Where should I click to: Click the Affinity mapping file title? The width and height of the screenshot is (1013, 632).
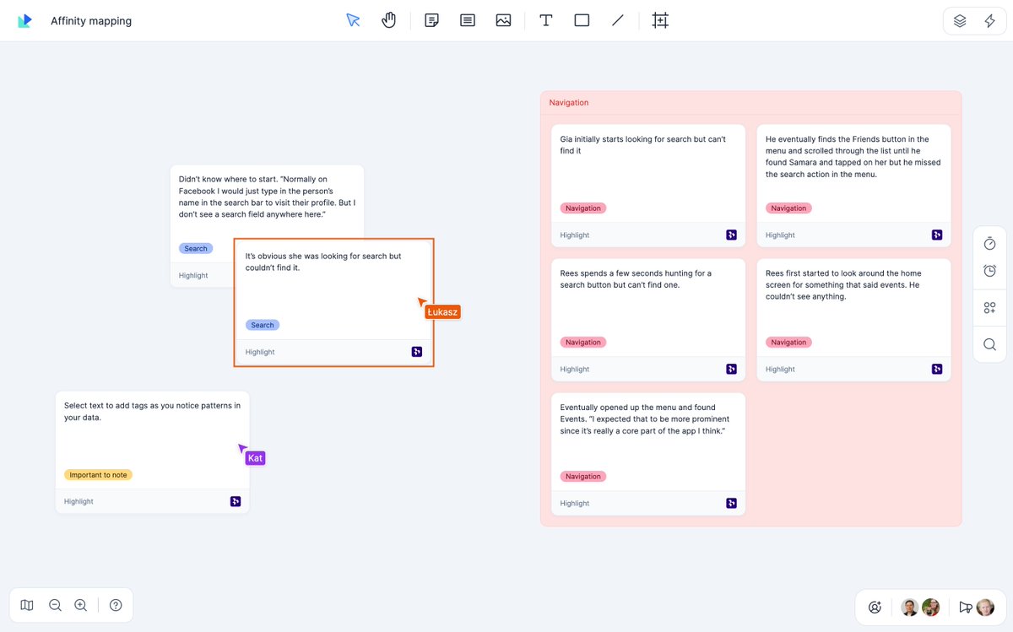click(91, 20)
